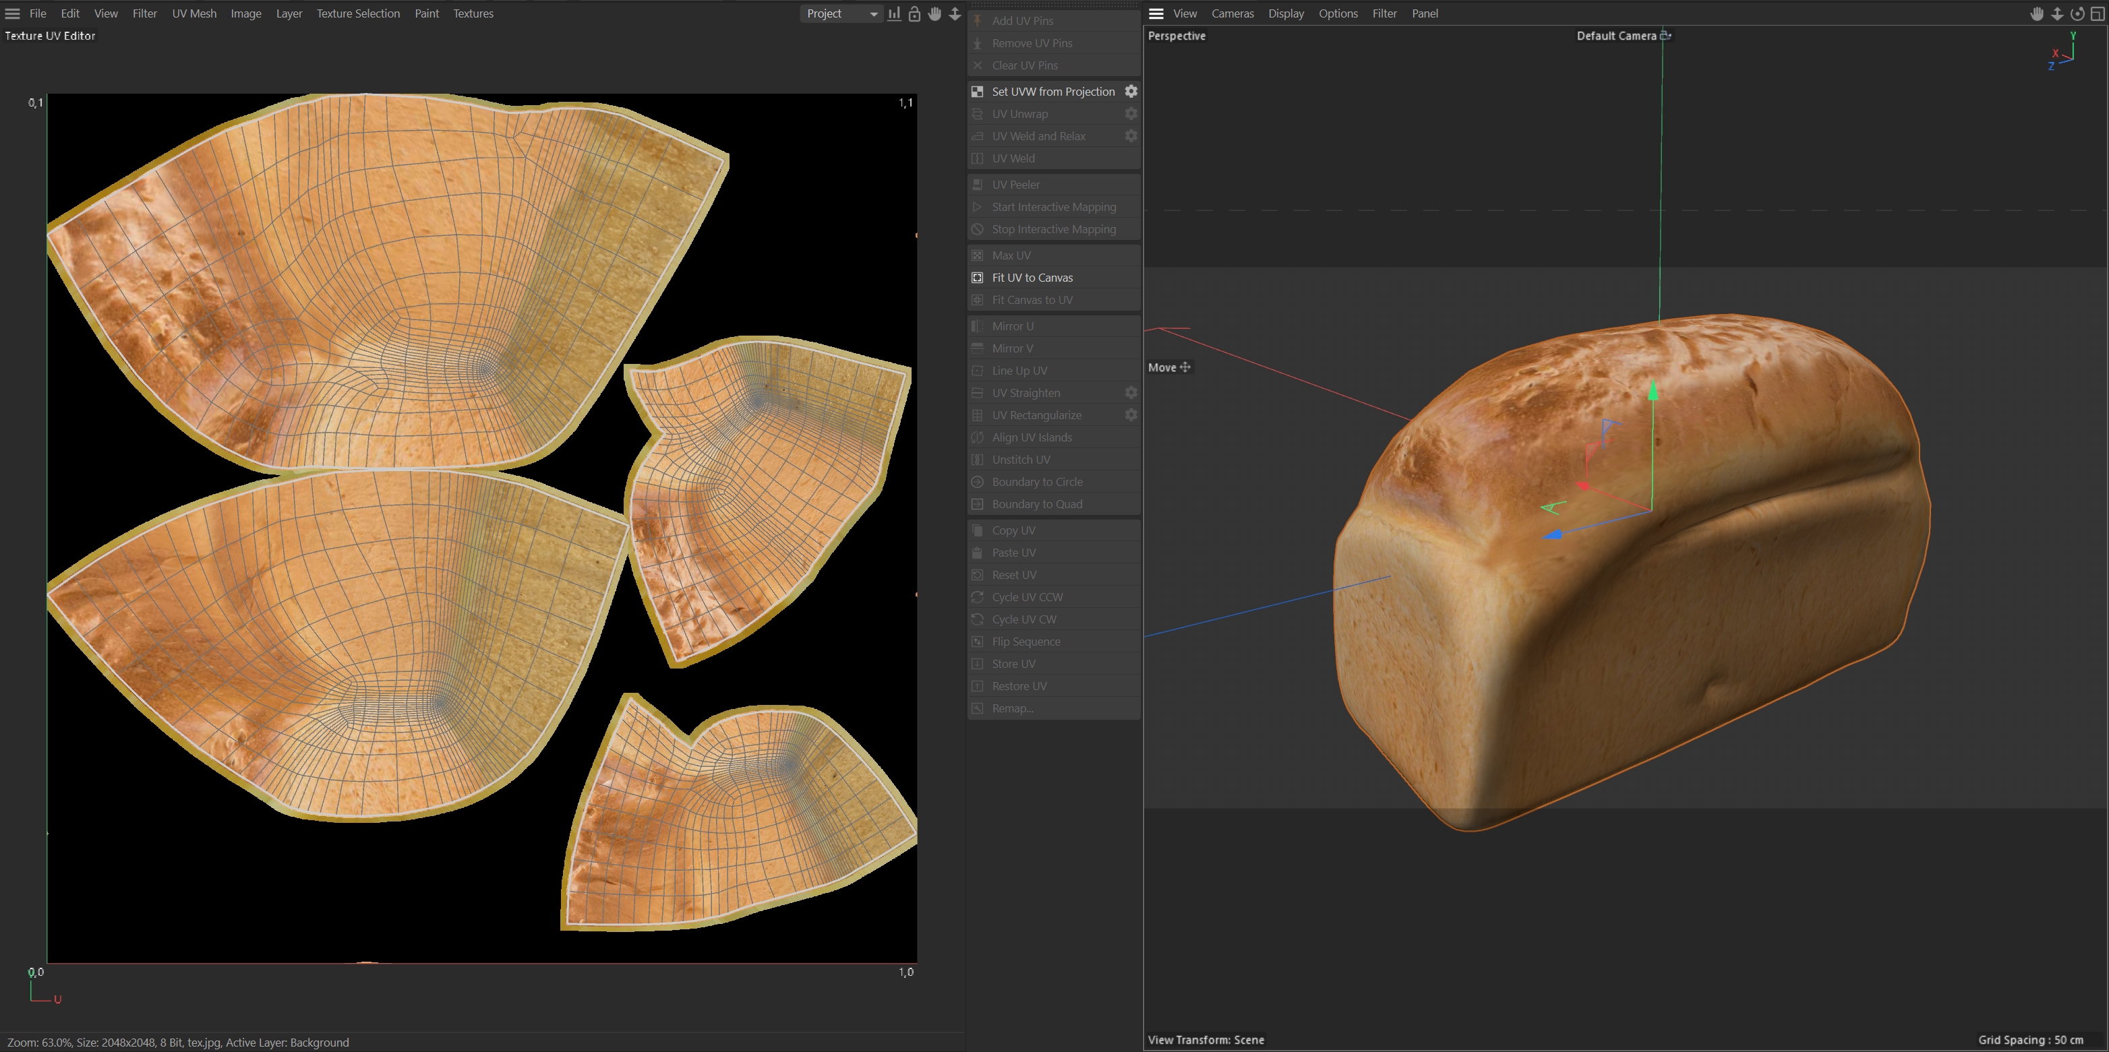Open the UV editor hamburger menu

pos(12,14)
